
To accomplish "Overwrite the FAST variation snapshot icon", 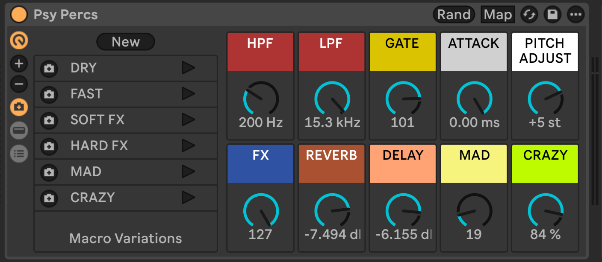I will 49,94.
